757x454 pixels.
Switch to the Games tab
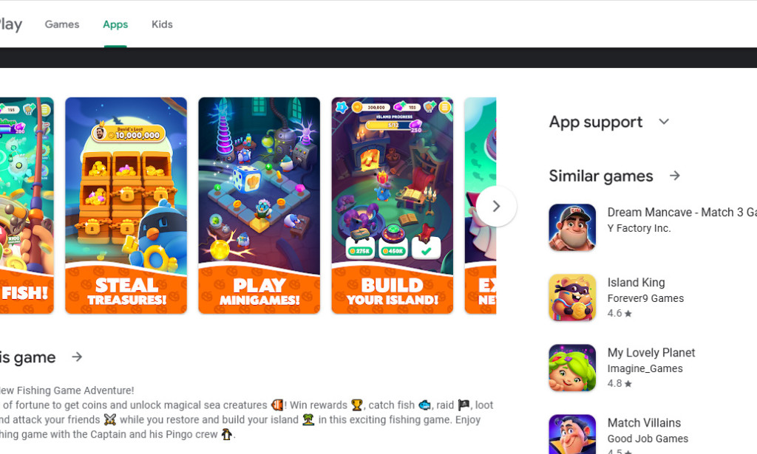(x=62, y=24)
